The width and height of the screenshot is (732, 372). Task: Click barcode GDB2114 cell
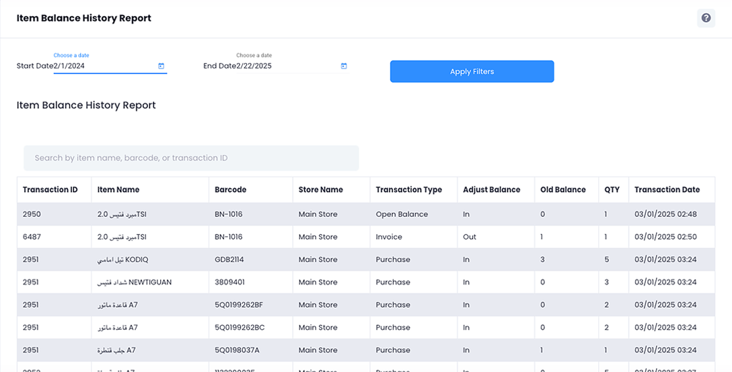pos(229,260)
